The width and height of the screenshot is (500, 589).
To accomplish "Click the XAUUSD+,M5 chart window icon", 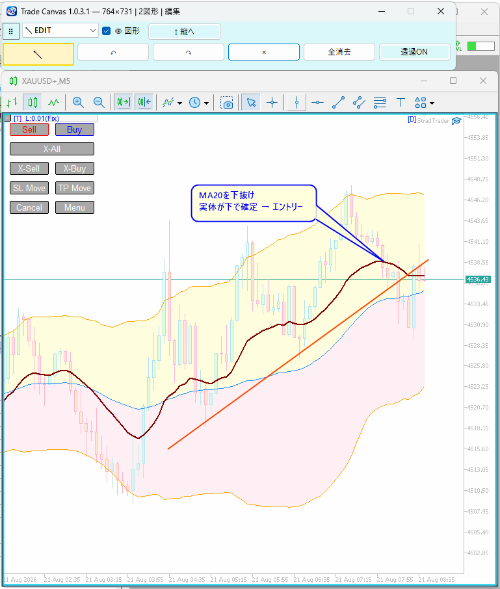I will click(13, 81).
